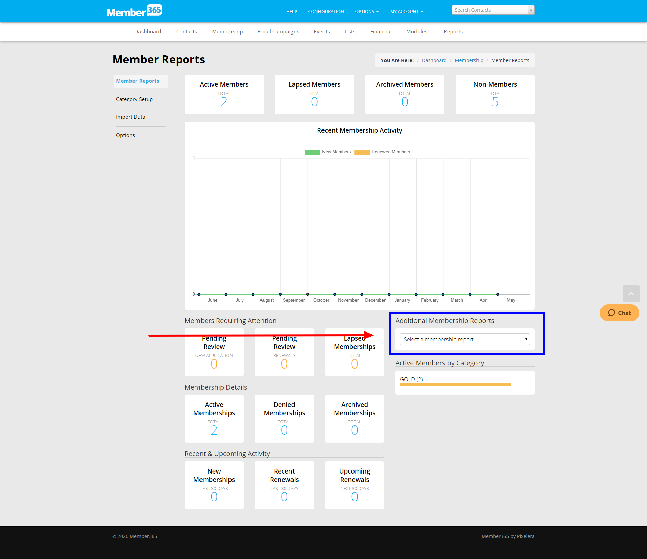This screenshot has height=559, width=647.
Task: Click the GOLD (2) category bar
Action: [x=455, y=385]
